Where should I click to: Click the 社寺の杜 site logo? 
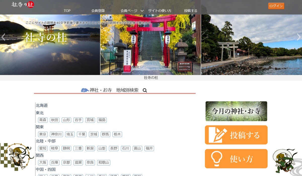[x=23, y=5]
